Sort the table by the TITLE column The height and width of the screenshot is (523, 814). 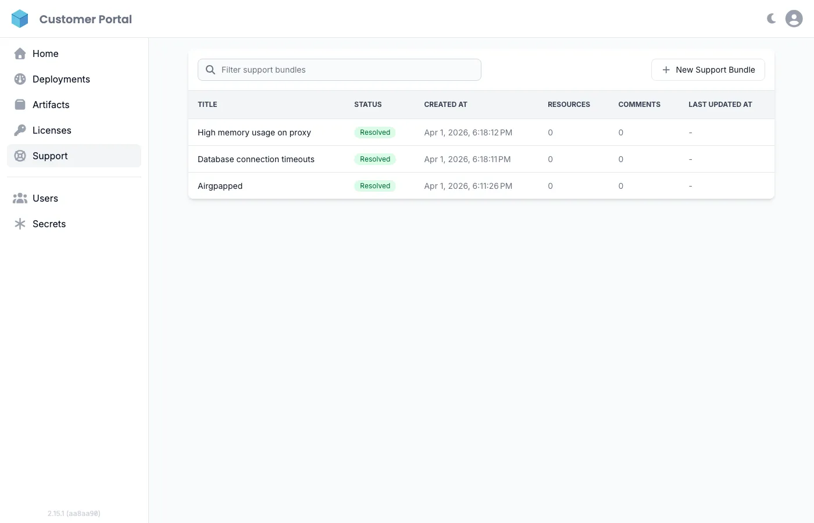[x=207, y=104]
